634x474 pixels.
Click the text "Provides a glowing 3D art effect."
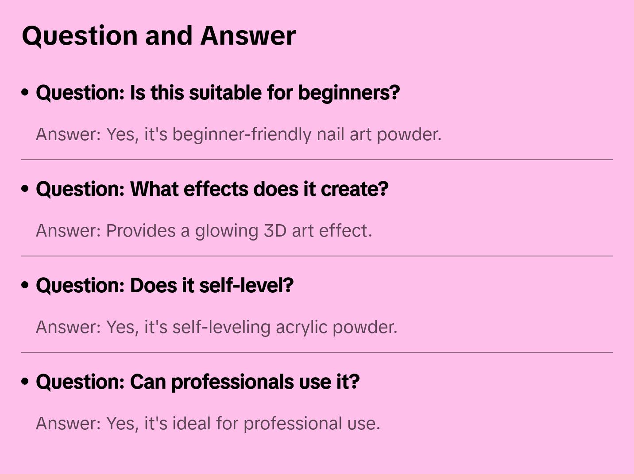(x=239, y=231)
